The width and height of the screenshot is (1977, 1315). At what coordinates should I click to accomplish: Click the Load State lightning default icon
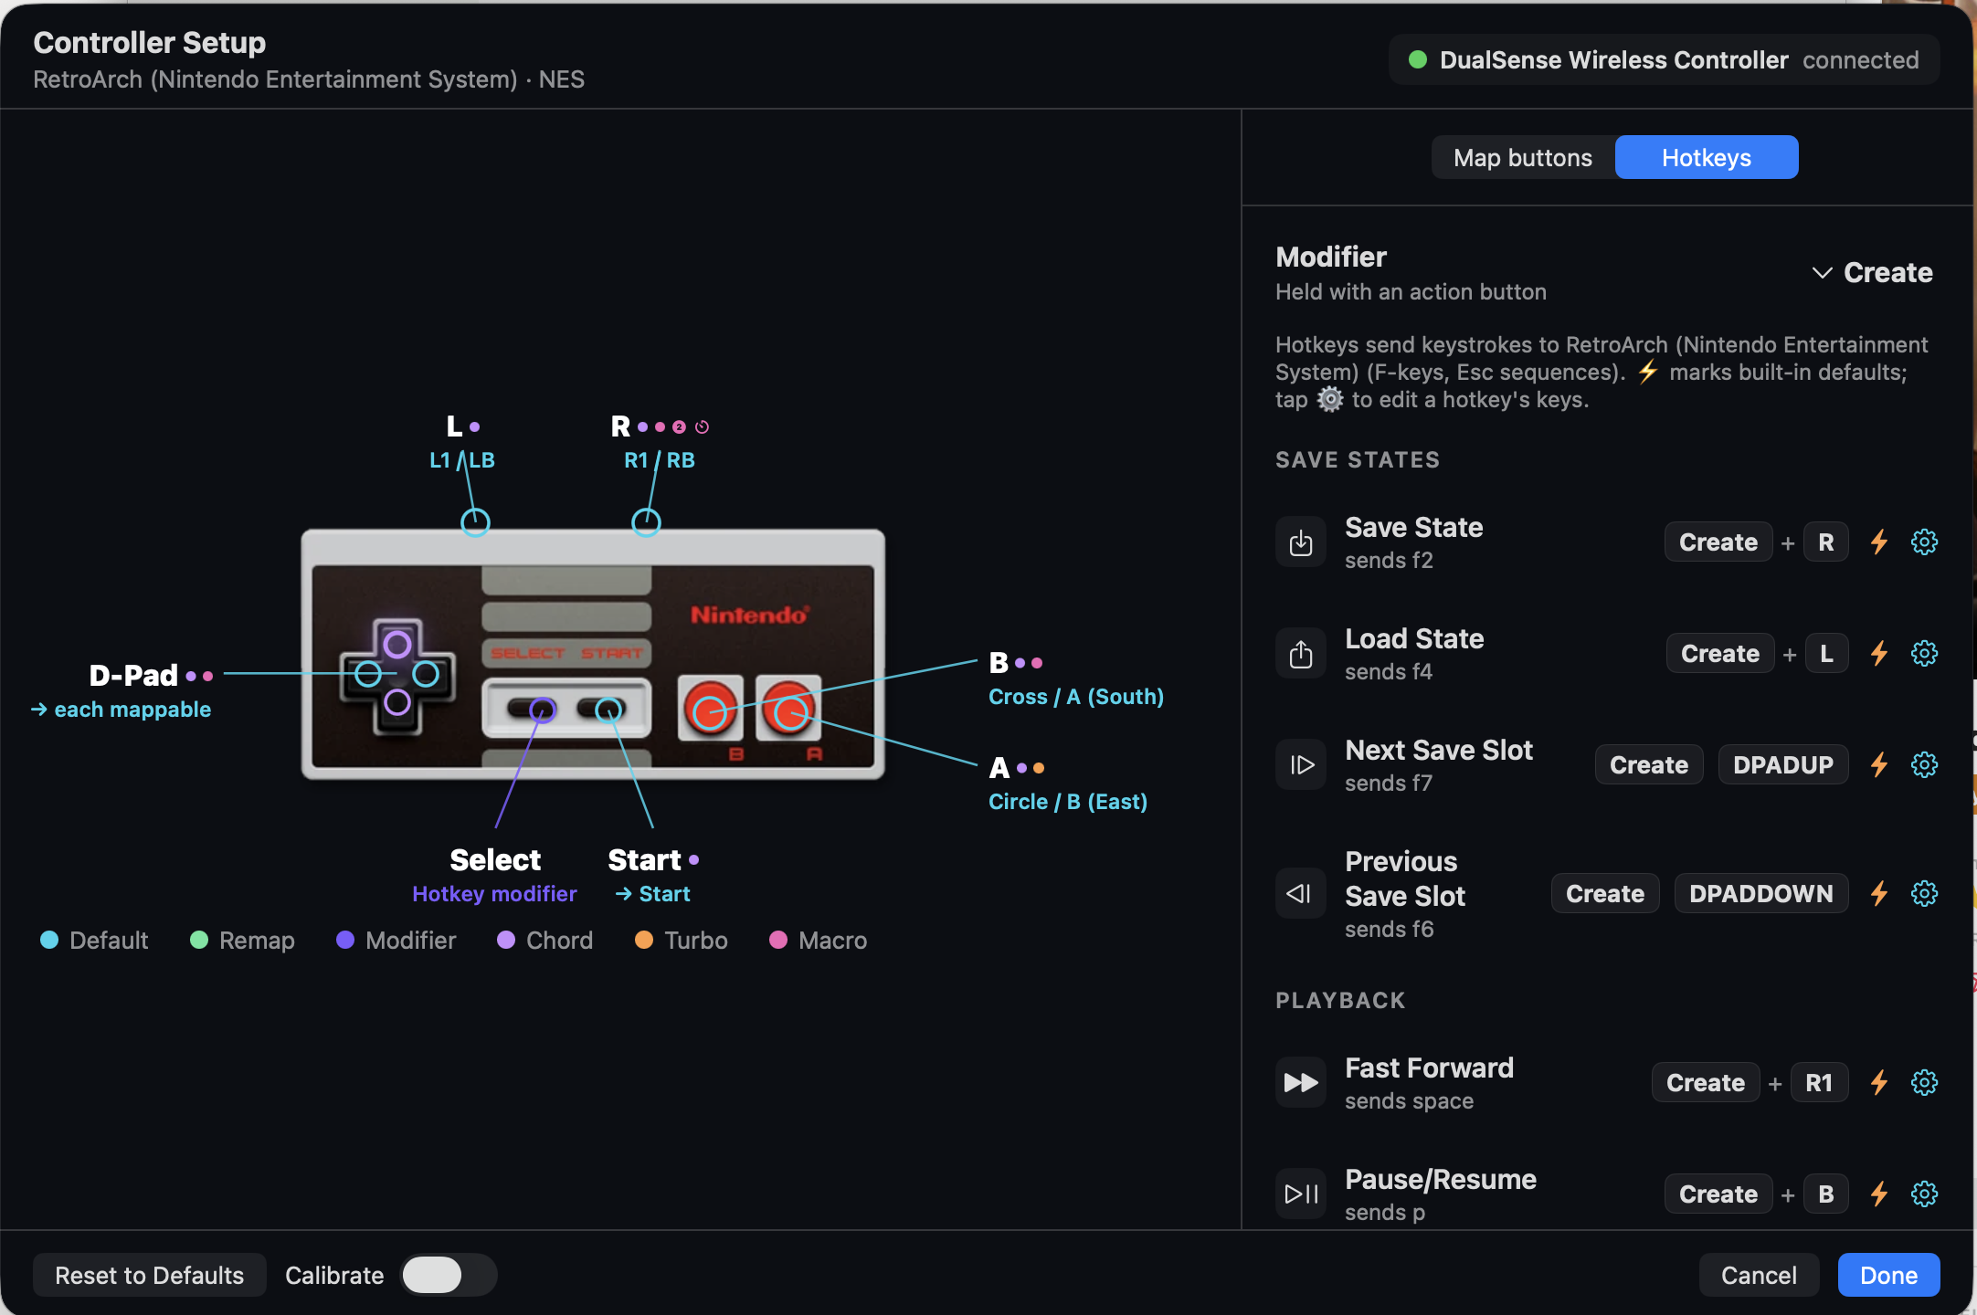(x=1879, y=654)
